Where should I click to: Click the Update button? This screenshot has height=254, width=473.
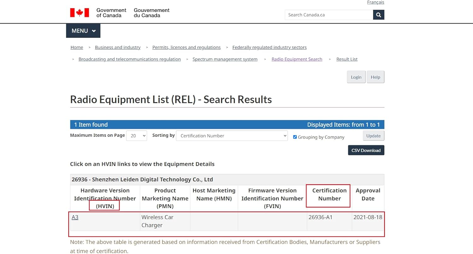pyautogui.click(x=373, y=136)
